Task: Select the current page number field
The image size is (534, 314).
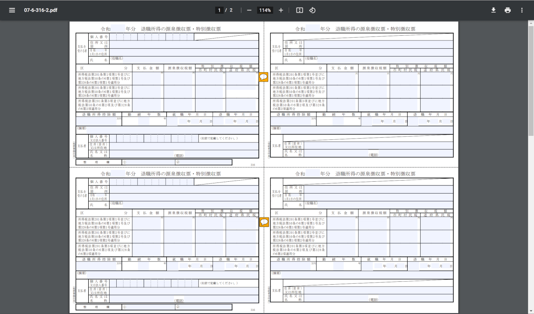Action: tap(219, 10)
